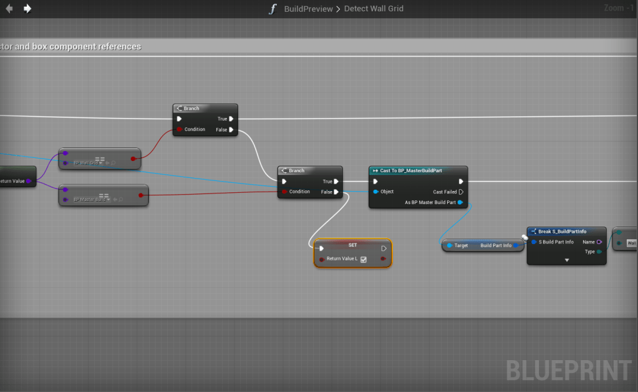This screenshot has height=392, width=638.
Task: Click the Type output pin on Break S_BuildPartInfo
Action: (599, 252)
